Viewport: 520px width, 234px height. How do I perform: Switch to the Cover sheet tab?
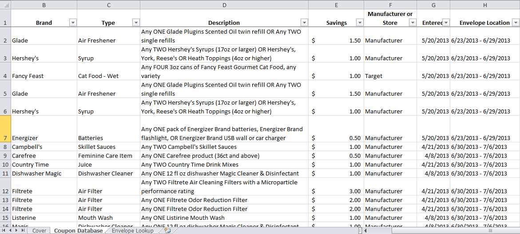39,231
